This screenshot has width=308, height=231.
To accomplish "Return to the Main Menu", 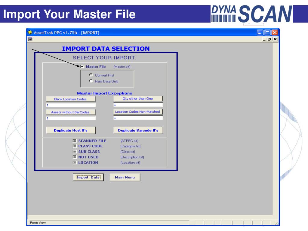I will click(x=125, y=177).
